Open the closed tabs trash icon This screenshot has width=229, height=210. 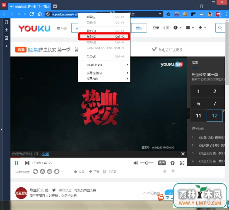point(201,6)
